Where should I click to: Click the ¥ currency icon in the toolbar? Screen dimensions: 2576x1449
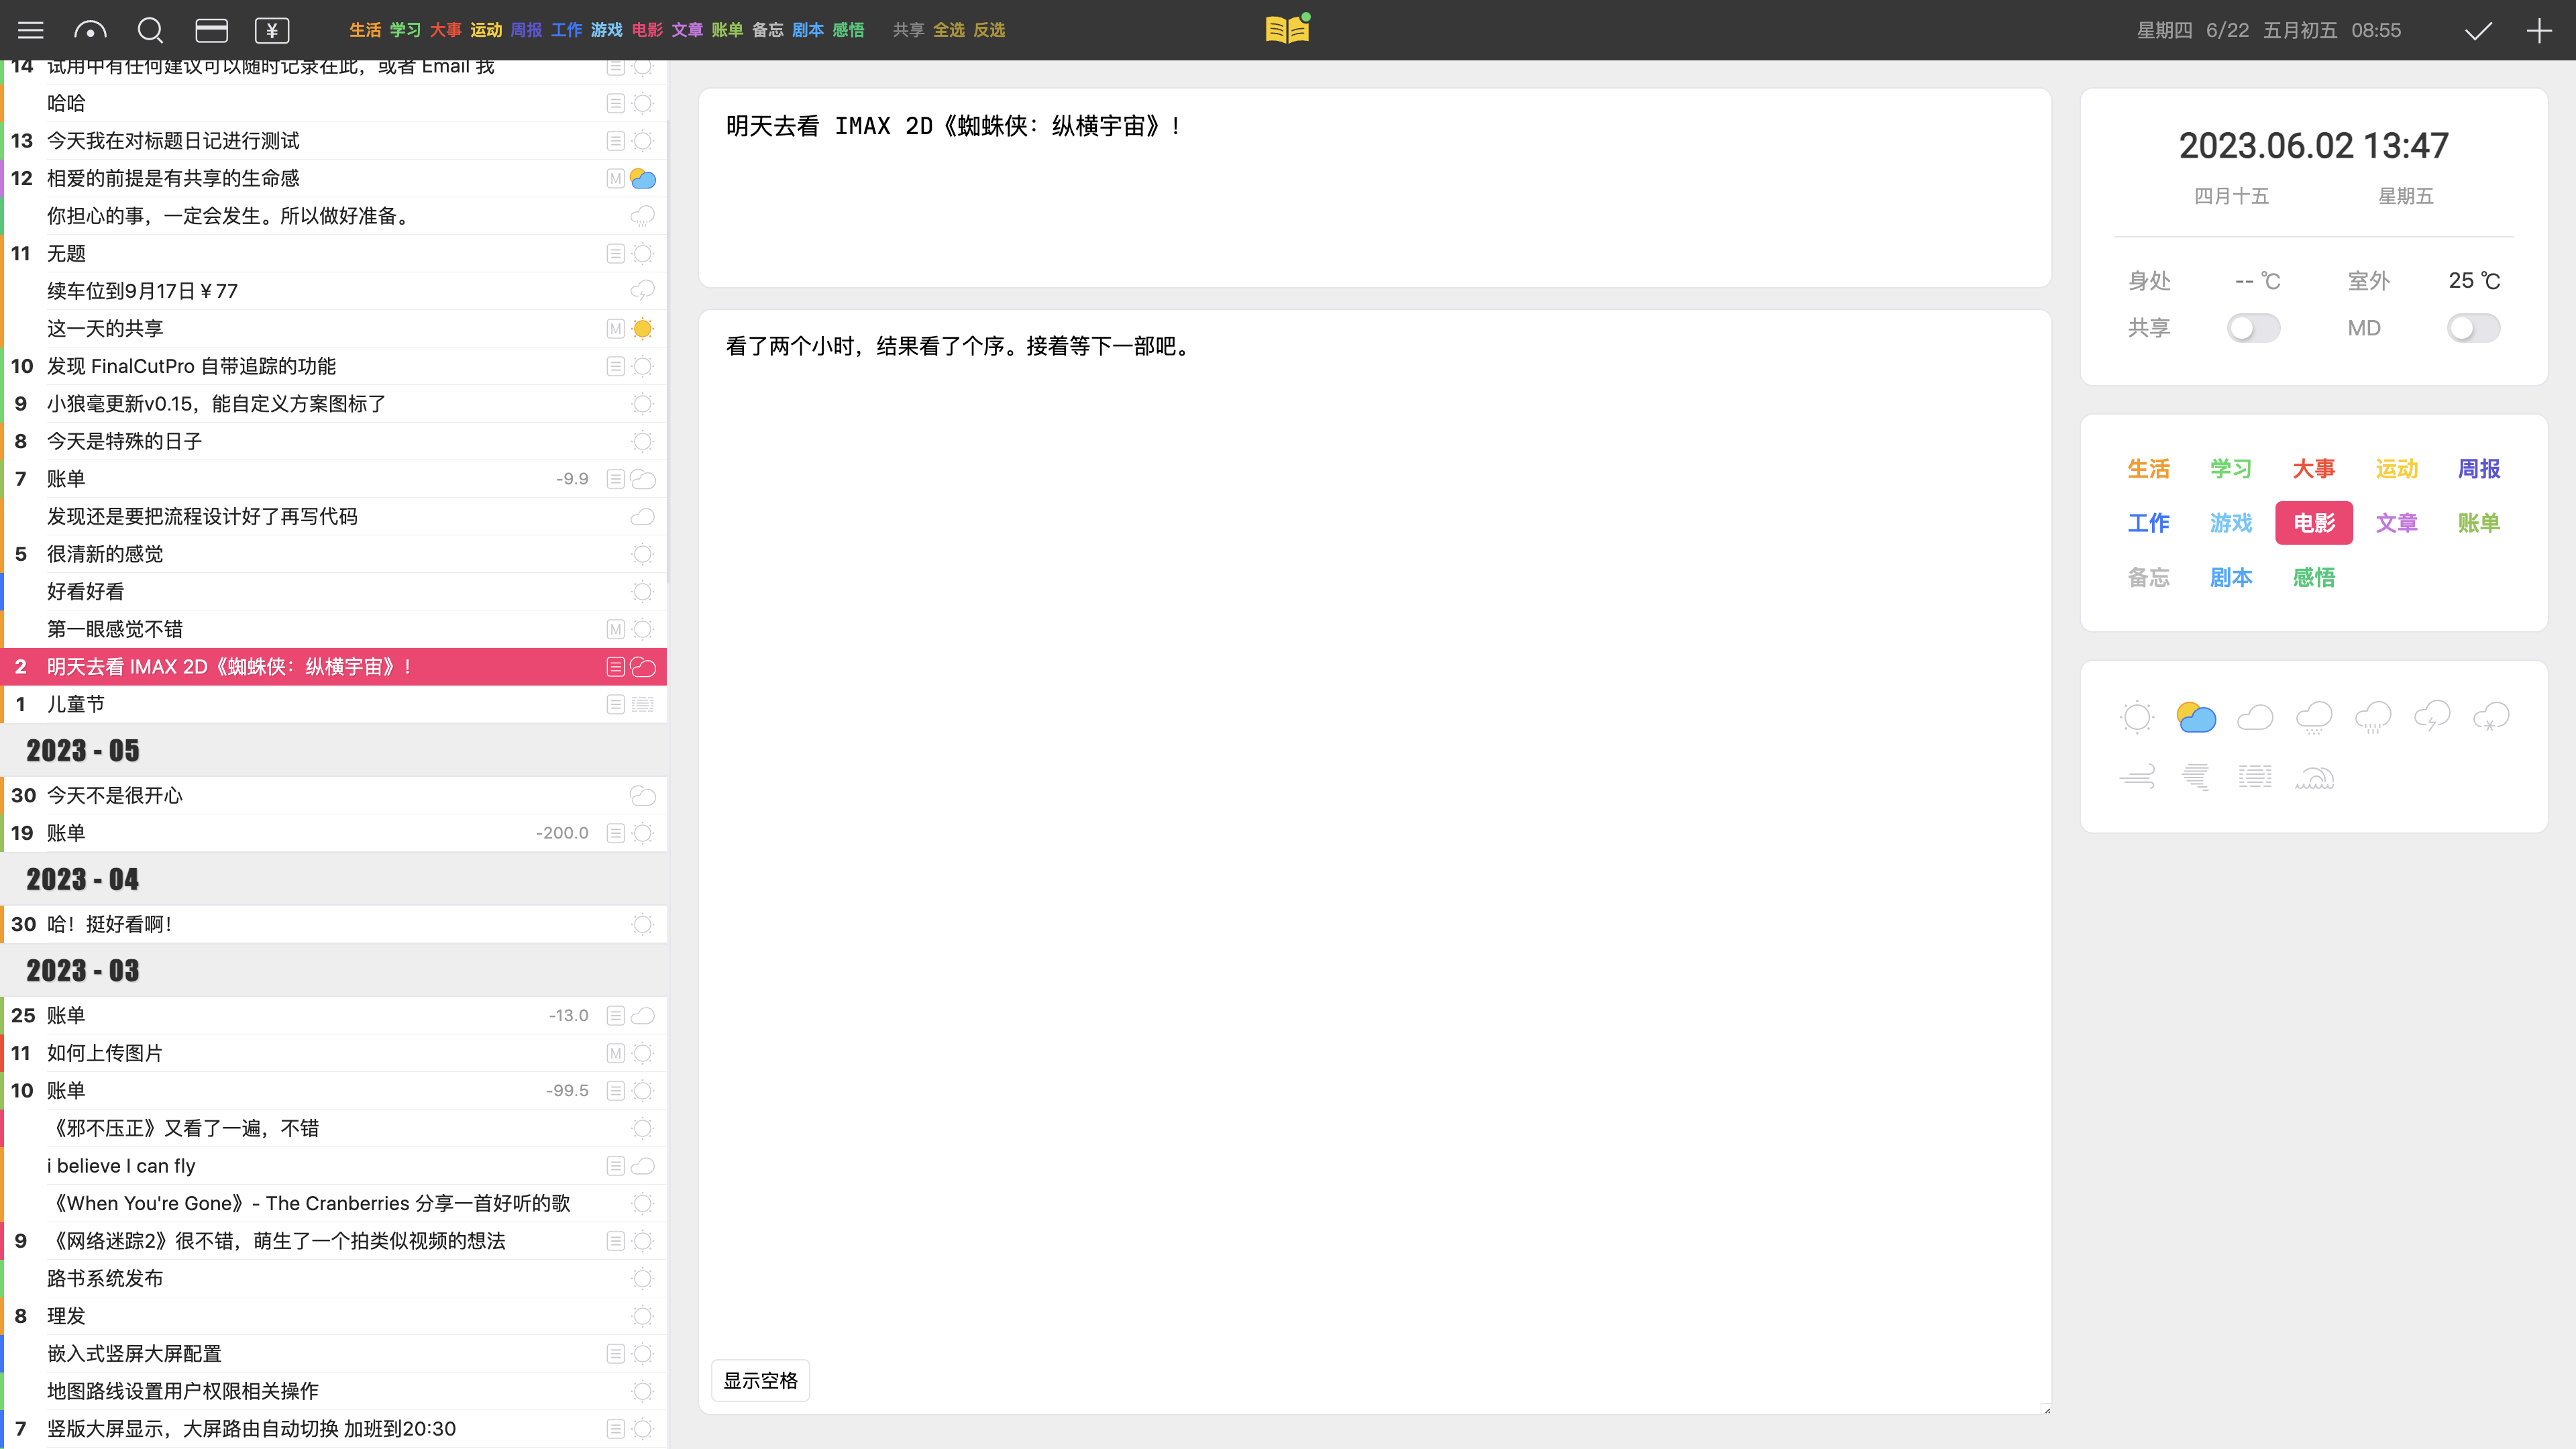pyautogui.click(x=271, y=30)
